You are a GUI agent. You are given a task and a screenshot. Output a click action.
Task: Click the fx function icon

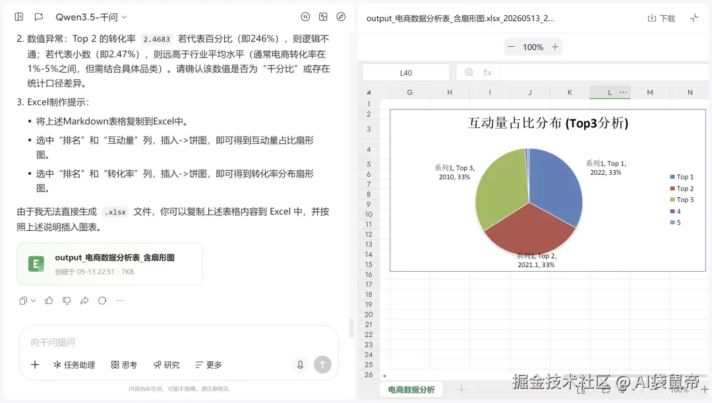pos(487,73)
